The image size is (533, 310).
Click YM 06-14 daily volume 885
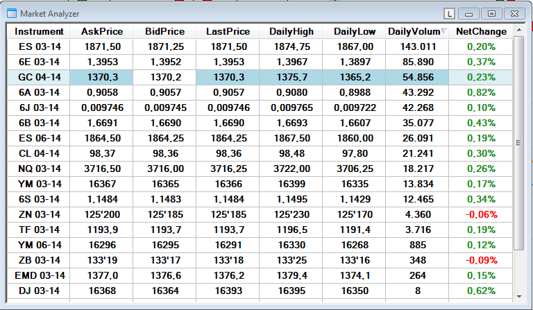coord(418,245)
